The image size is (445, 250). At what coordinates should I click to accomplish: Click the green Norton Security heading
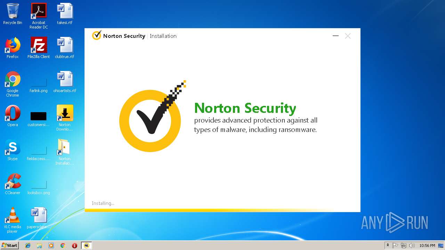point(245,108)
